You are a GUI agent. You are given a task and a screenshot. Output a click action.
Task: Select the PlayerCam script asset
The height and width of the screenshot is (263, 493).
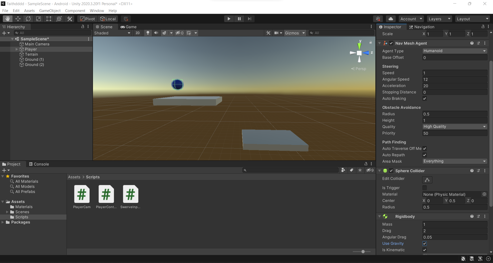(82, 197)
